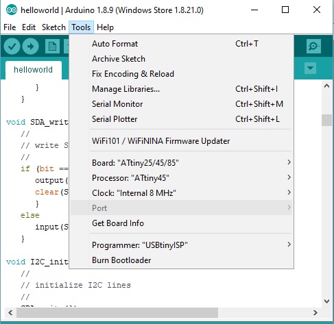This screenshot has width=334, height=324.
Task: Maximize the Arduino window
Action: click(x=285, y=10)
